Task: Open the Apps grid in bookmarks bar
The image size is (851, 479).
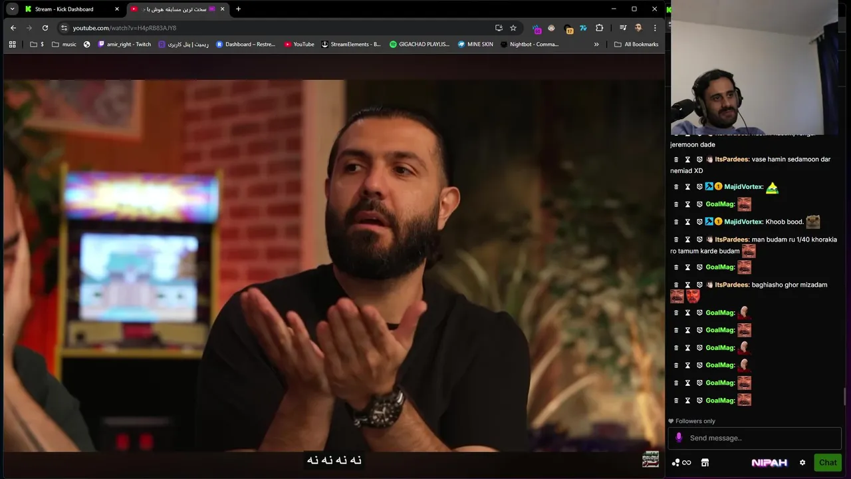Action: pyautogui.click(x=12, y=44)
